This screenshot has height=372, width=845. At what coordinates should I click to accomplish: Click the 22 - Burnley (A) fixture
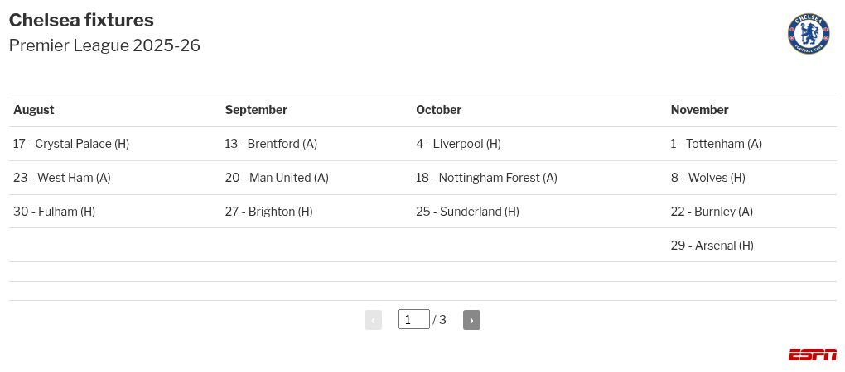pos(712,212)
